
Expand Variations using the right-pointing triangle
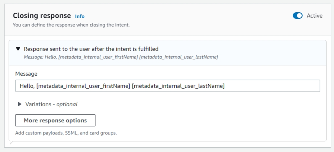point(20,104)
